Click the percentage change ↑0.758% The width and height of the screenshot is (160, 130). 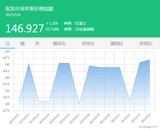pos(52,29)
